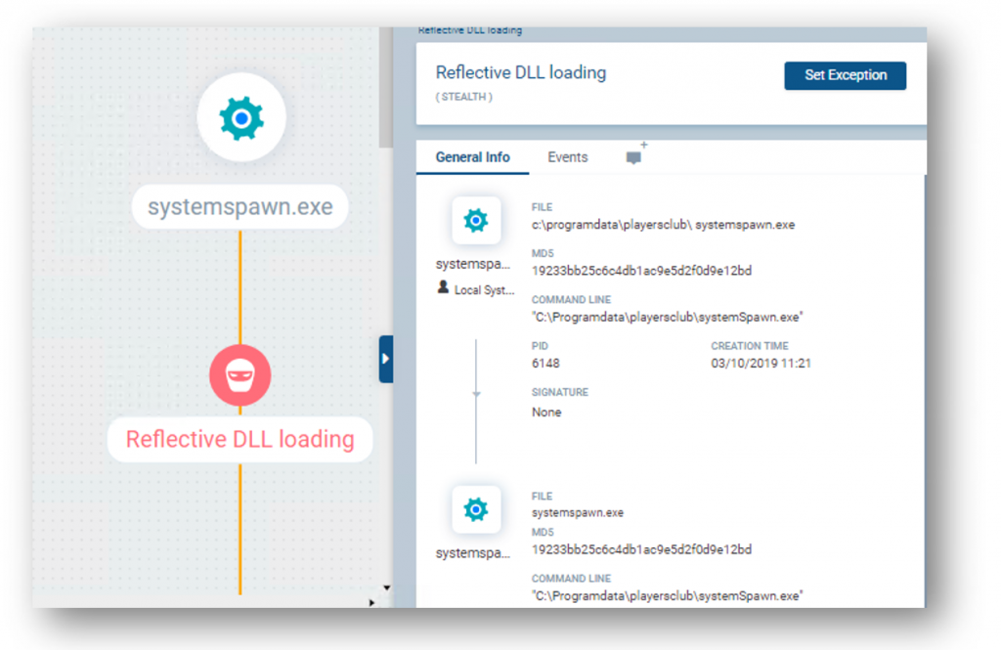The image size is (1001, 650).
Task: Collapse the details panel with blue arrow handle
Action: [385, 359]
